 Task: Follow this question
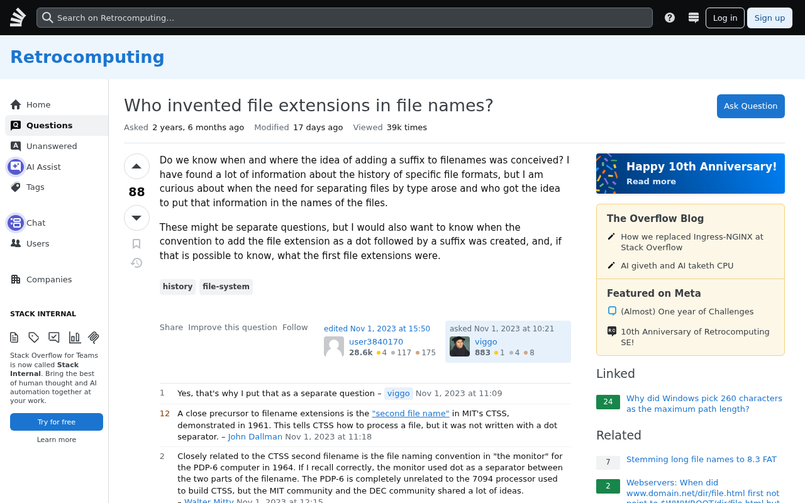click(295, 328)
